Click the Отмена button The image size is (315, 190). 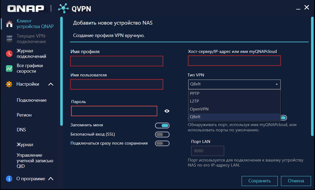click(296, 181)
